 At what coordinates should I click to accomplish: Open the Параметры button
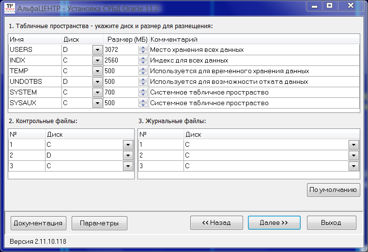tap(99, 223)
